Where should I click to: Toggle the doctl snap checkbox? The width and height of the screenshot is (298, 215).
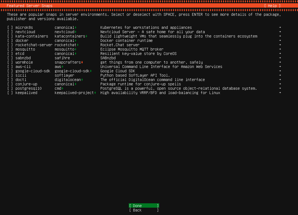[x=10, y=80]
